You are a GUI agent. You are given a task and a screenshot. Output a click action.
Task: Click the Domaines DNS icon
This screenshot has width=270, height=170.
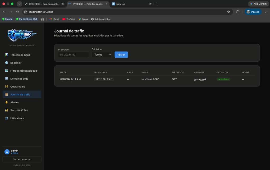pyautogui.click(x=7, y=79)
